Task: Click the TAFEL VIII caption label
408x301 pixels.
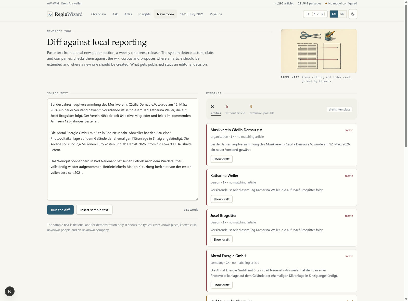Action: [290, 77]
